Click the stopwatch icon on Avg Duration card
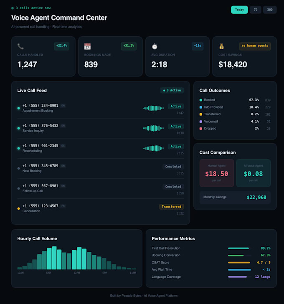 (155, 46)
